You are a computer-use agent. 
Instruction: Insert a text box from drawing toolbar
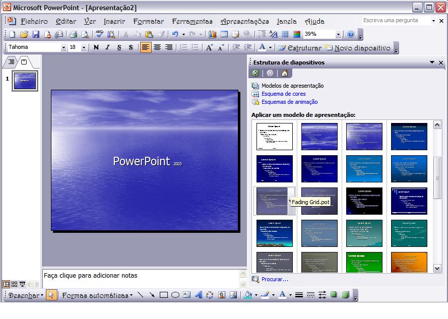[186, 295]
